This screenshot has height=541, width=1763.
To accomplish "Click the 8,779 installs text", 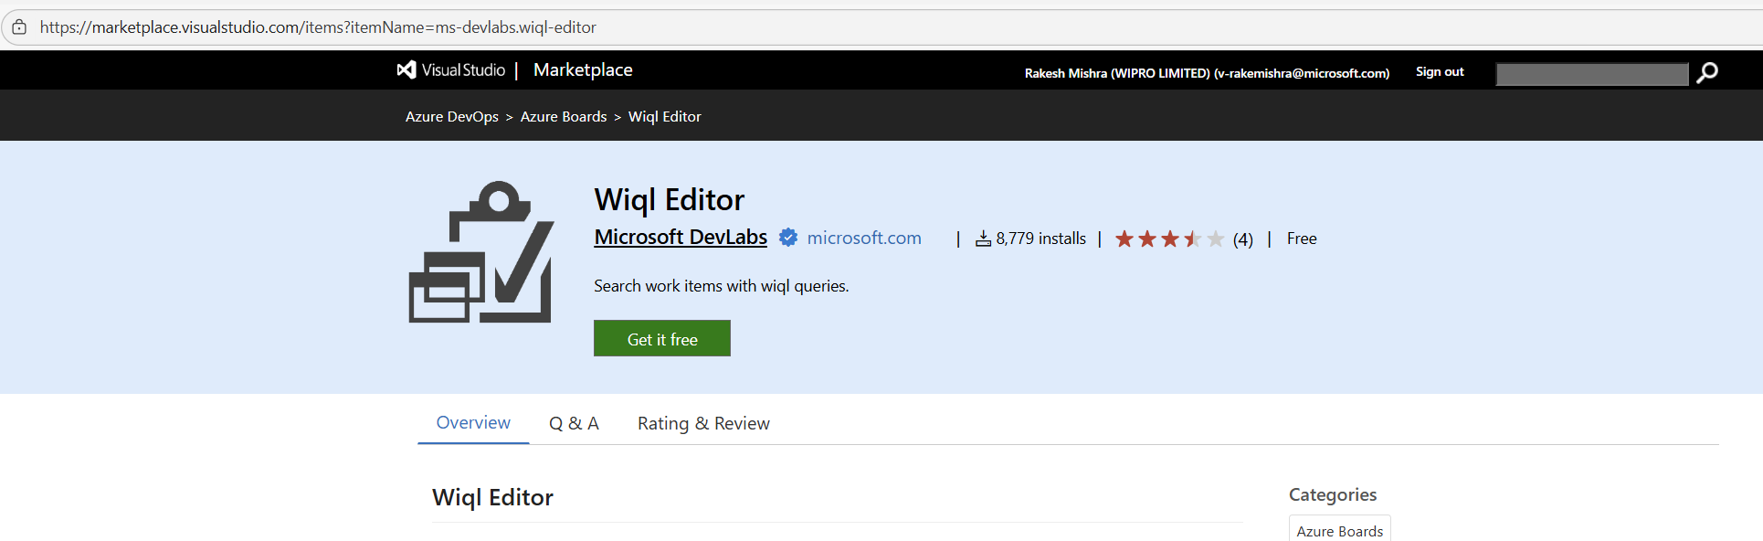I will coord(1041,239).
